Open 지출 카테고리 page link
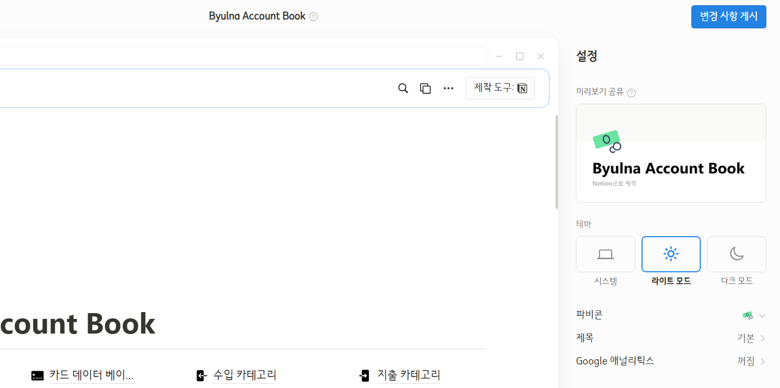The width and height of the screenshot is (780, 388). (409, 375)
